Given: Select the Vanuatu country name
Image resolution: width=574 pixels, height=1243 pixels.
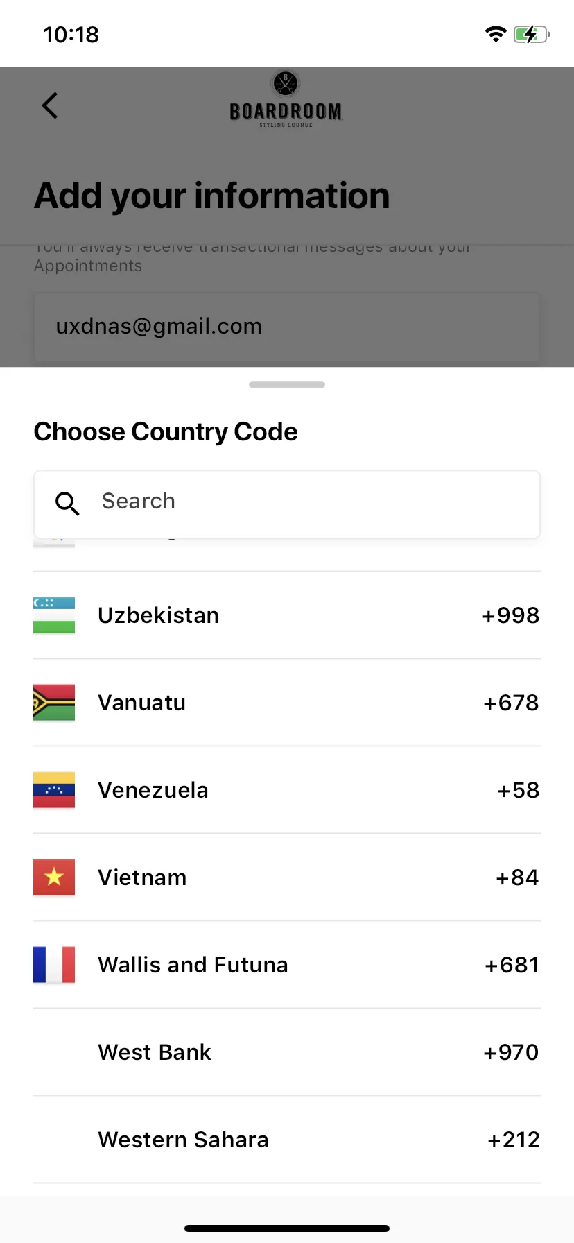Looking at the screenshot, I should coord(142,703).
